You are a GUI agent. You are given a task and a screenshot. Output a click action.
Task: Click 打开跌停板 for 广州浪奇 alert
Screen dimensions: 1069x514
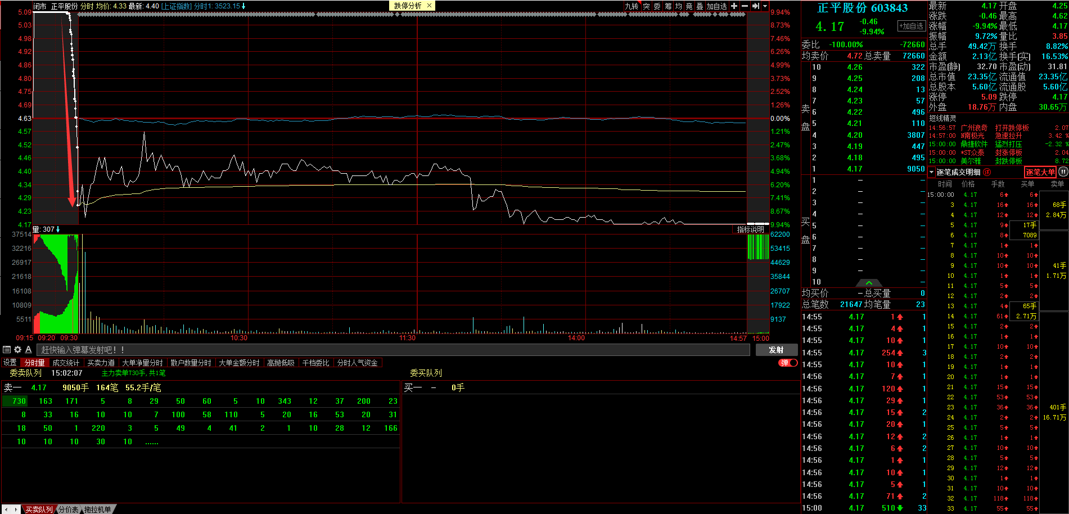tap(1012, 128)
